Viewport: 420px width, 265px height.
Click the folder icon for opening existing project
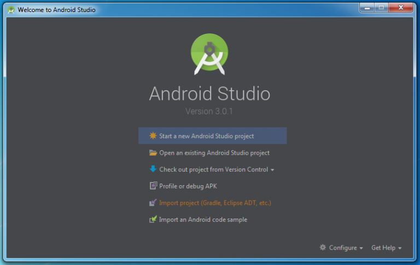click(x=153, y=153)
